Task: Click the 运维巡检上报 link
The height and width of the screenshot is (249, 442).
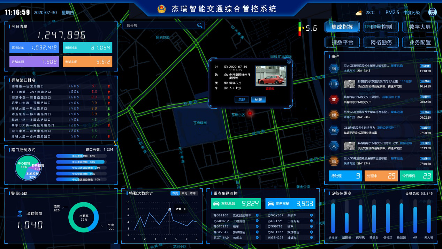Action: (391, 97)
